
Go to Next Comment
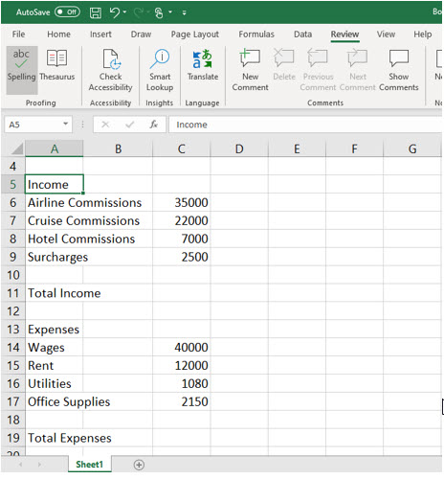point(358,70)
